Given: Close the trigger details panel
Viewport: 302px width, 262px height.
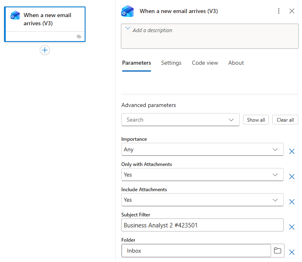Looking at the screenshot, I should (x=292, y=11).
